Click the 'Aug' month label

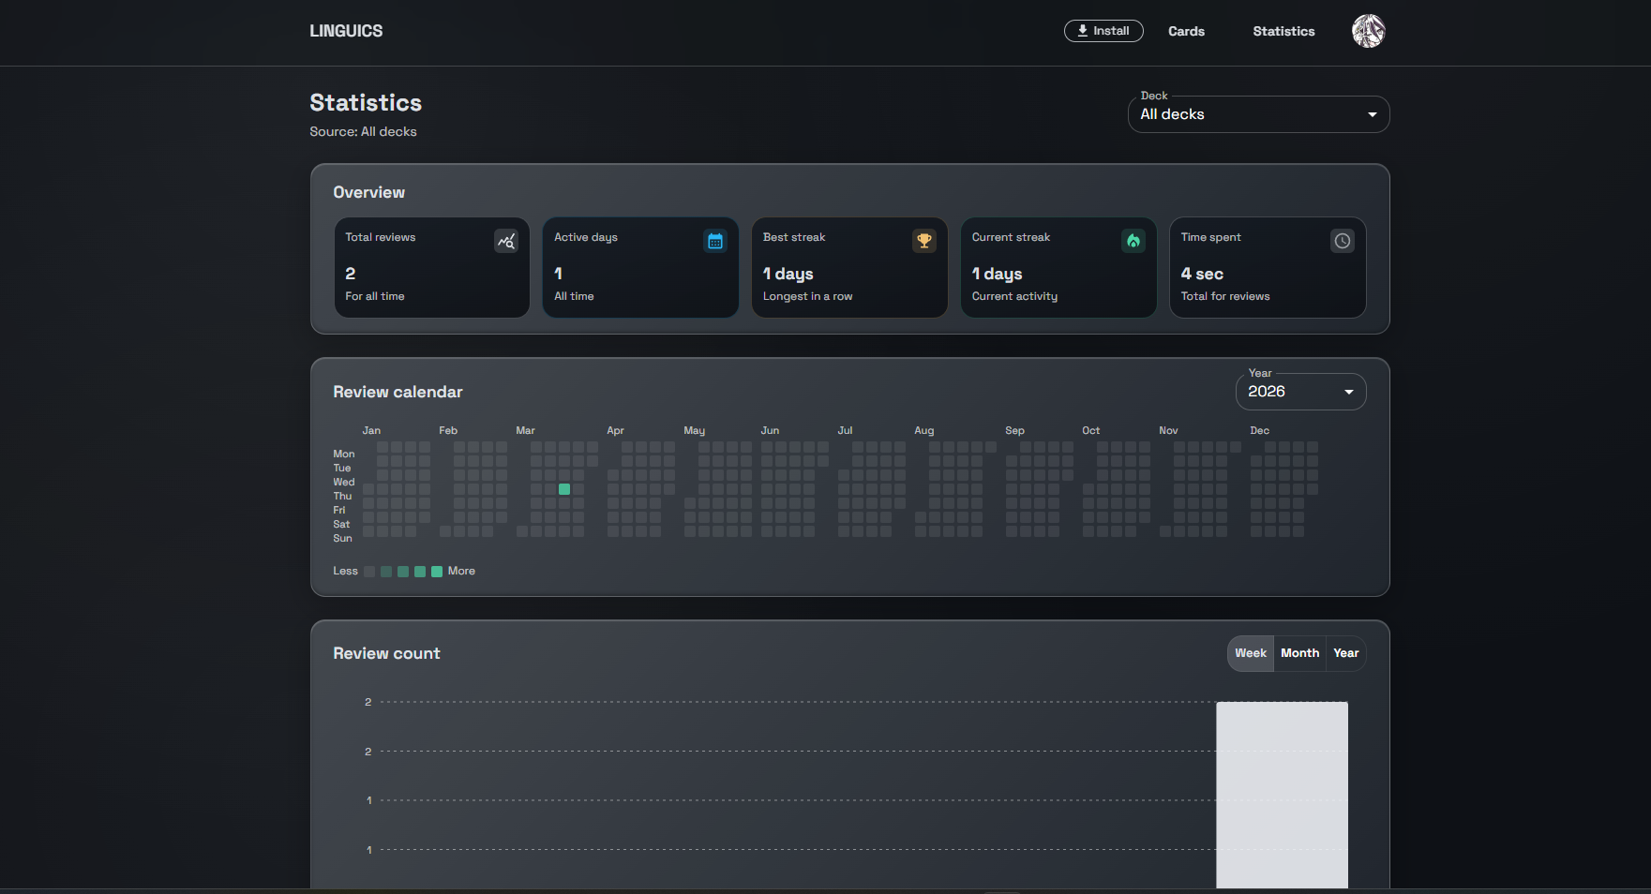pyautogui.click(x=924, y=431)
